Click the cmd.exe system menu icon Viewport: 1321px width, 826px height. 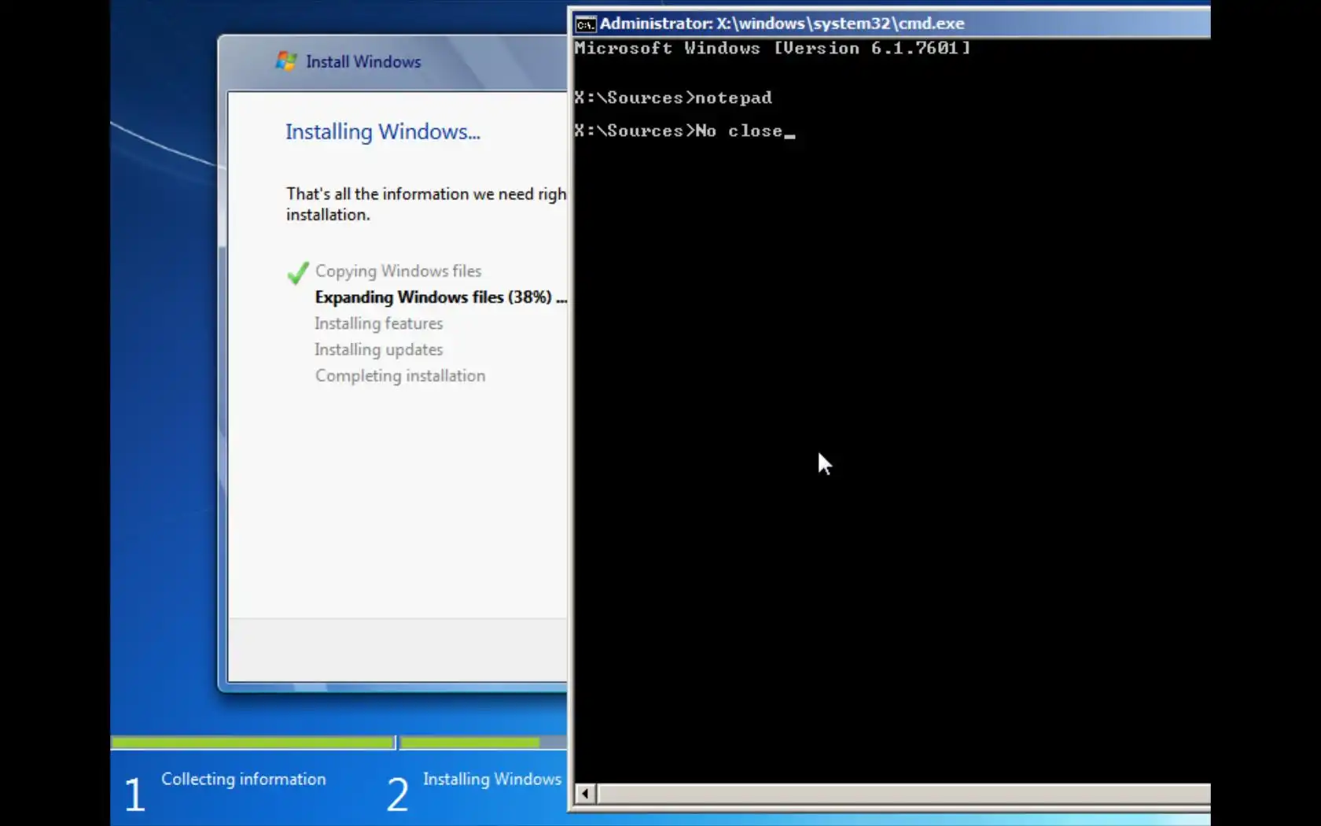click(x=585, y=24)
